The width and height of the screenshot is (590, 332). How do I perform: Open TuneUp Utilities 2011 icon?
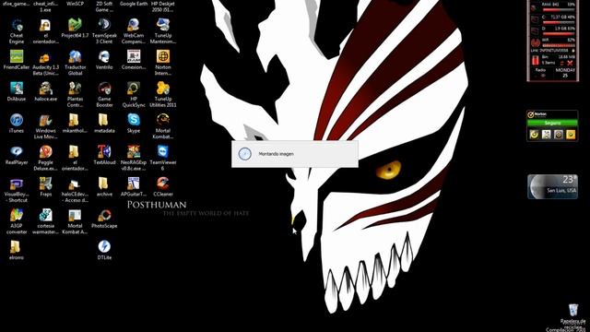163,94
